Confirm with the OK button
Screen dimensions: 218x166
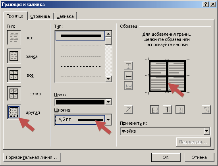tap(166, 157)
